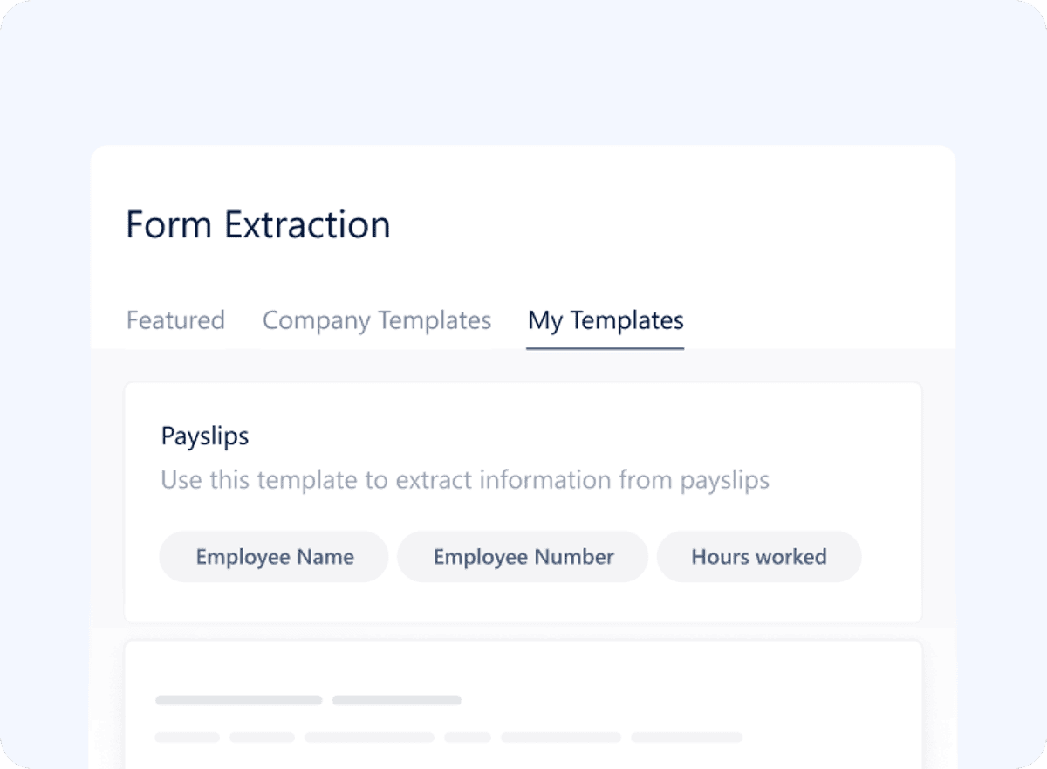Select the Employee Name field chip
1047x769 pixels.
tap(273, 556)
